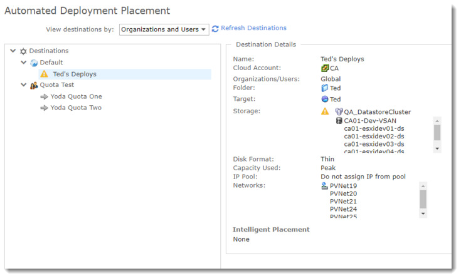
Task: Click the Destinations gear icon
Action: (23, 51)
